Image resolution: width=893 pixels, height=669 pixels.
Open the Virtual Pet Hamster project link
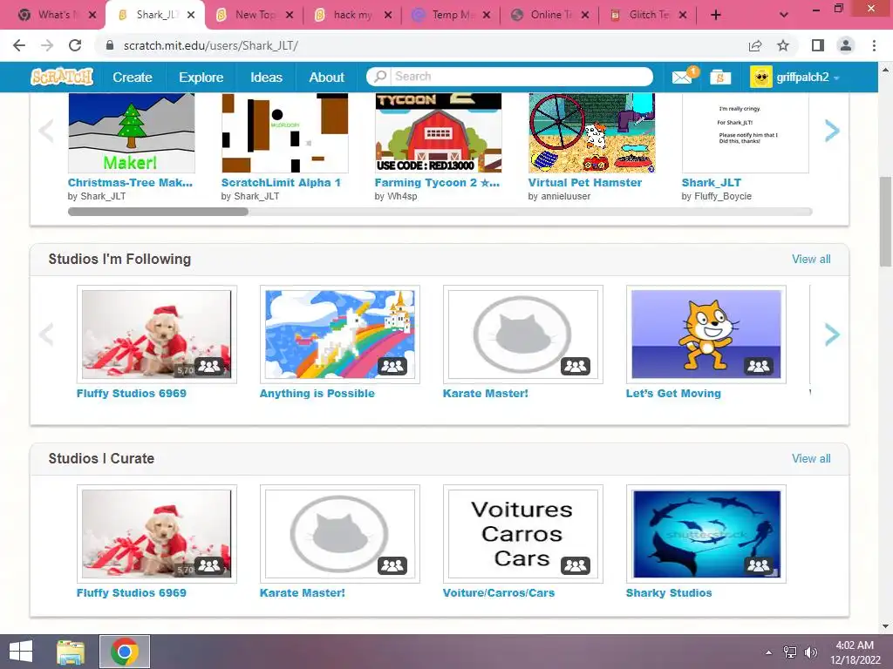click(x=585, y=183)
